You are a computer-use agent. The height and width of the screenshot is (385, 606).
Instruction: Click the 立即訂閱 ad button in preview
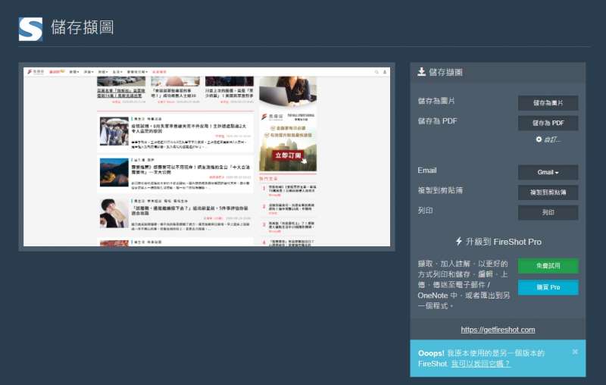(288, 155)
